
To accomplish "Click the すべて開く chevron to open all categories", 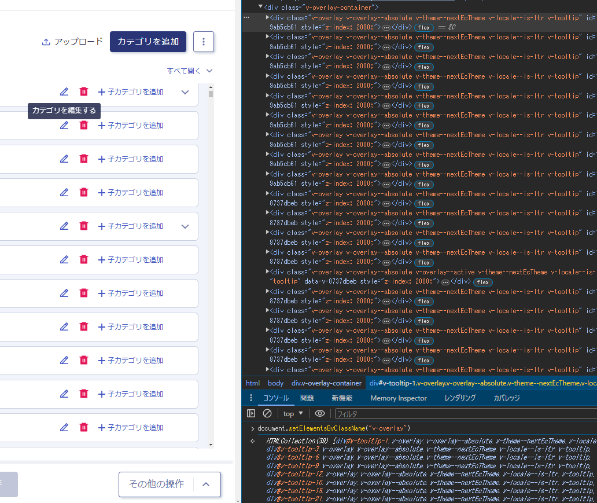I will 209,71.
